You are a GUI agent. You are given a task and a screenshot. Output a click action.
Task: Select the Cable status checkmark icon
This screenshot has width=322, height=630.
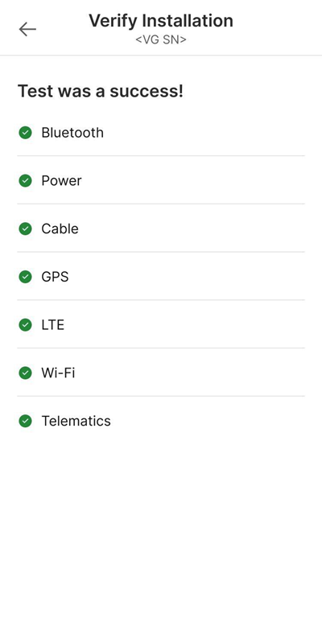coord(25,229)
